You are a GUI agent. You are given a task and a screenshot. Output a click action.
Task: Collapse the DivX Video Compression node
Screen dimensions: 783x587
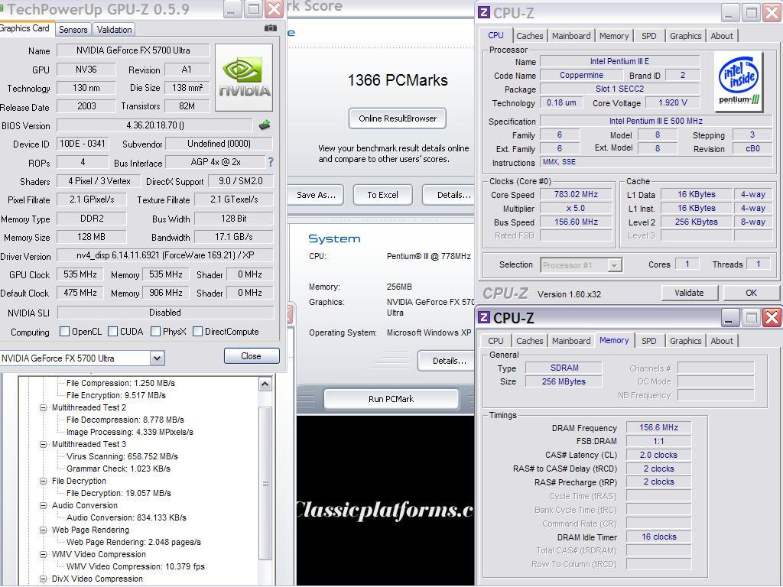click(44, 579)
